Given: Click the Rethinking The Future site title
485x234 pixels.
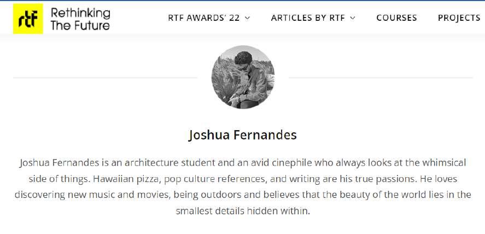Looking at the screenshot, I should 80,19.
